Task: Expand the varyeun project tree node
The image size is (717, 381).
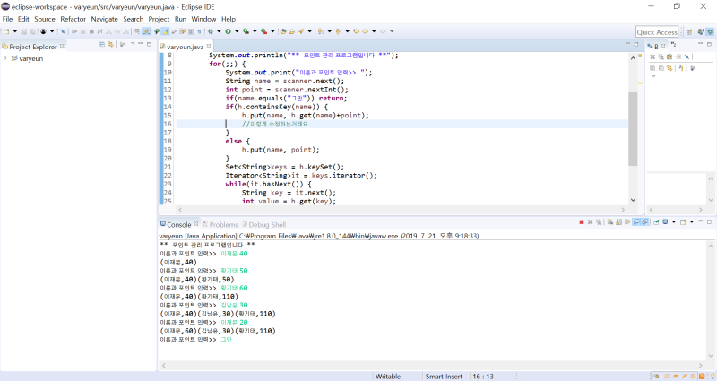Action: 5,58
